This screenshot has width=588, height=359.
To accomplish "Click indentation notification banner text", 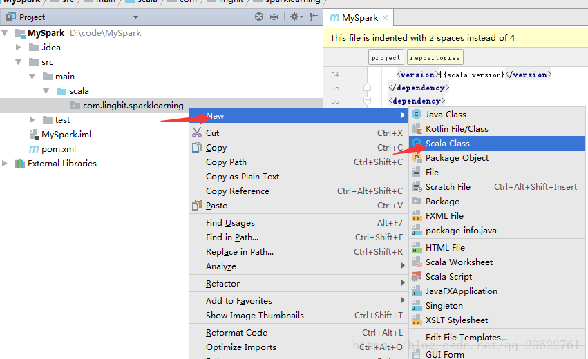I will (422, 37).
